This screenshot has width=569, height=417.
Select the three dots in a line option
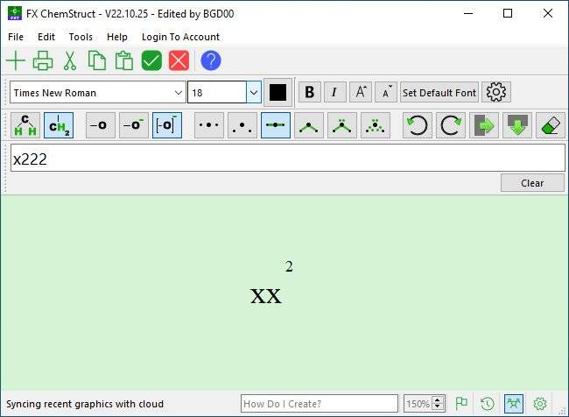(x=209, y=125)
